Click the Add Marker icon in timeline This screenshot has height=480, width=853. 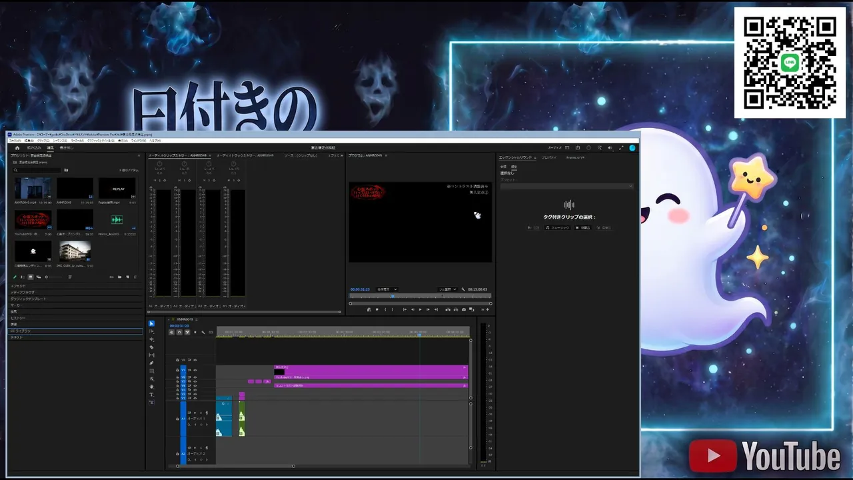point(195,332)
